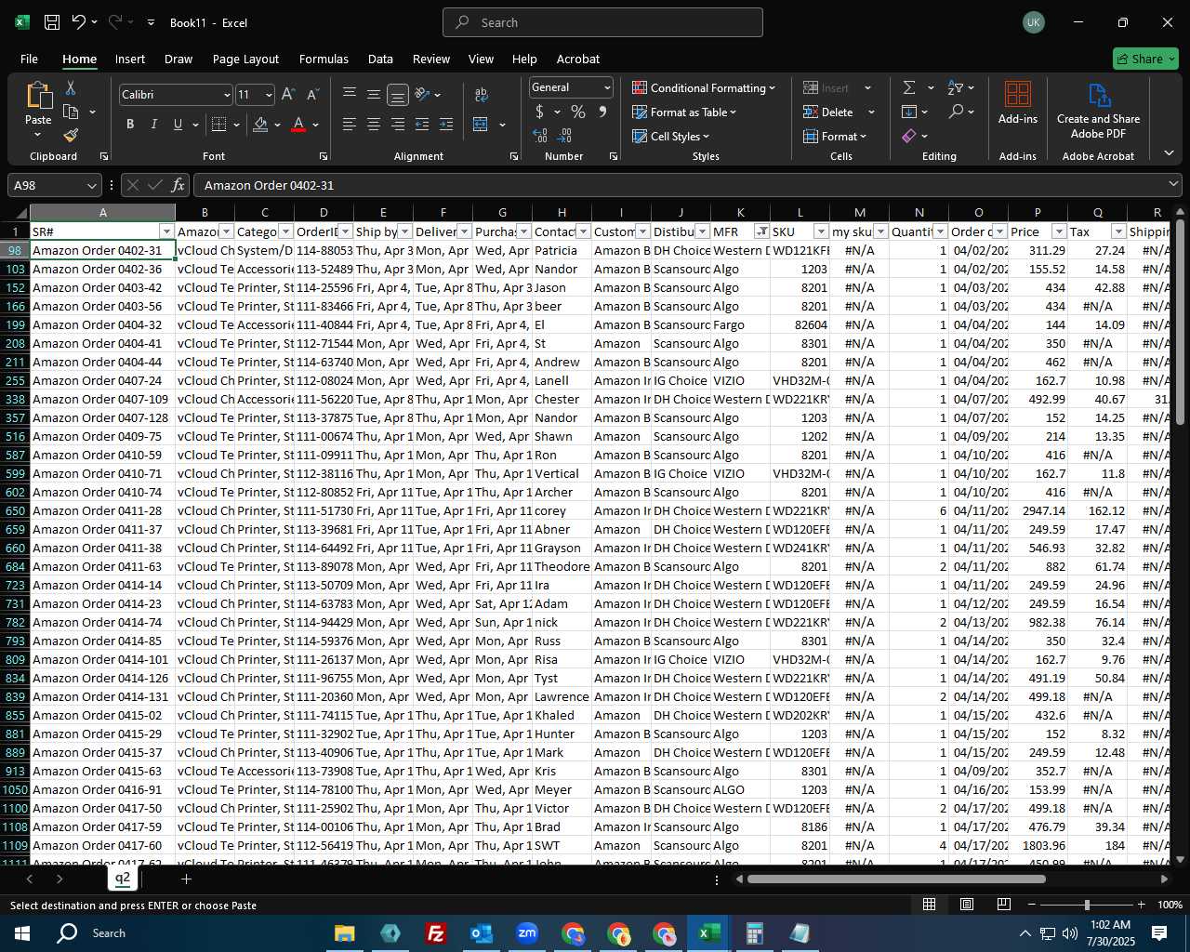This screenshot has height=952, width=1190.
Task: Click the Cut scissors icon
Action: point(71,87)
